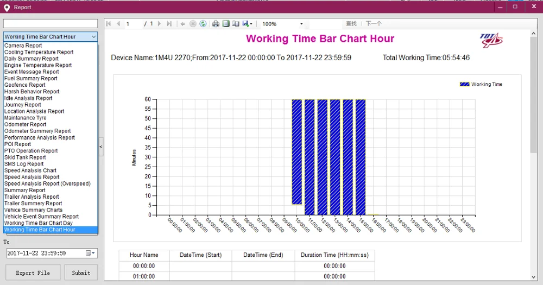Collapse left panel with splitter arrow
Viewport: 543px width, 285px height.
point(100,147)
